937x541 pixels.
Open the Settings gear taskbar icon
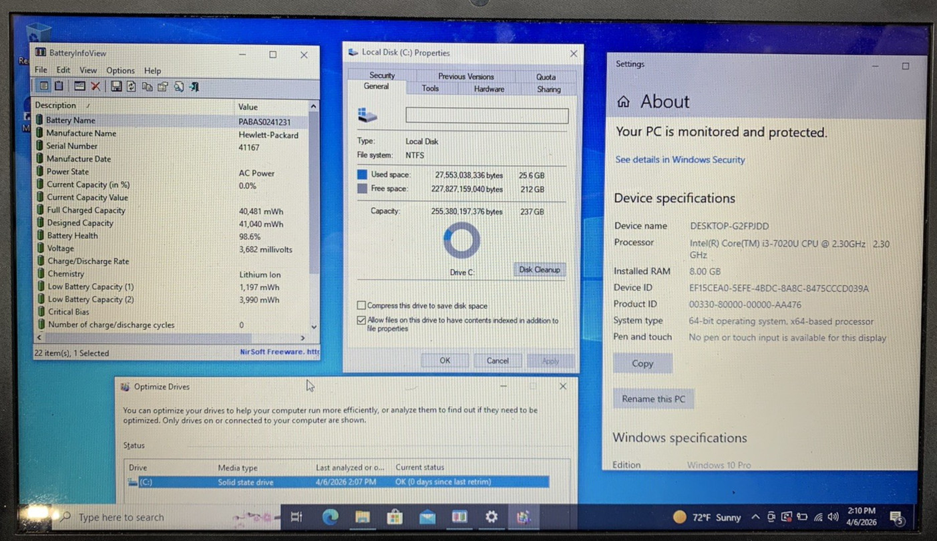tap(492, 517)
